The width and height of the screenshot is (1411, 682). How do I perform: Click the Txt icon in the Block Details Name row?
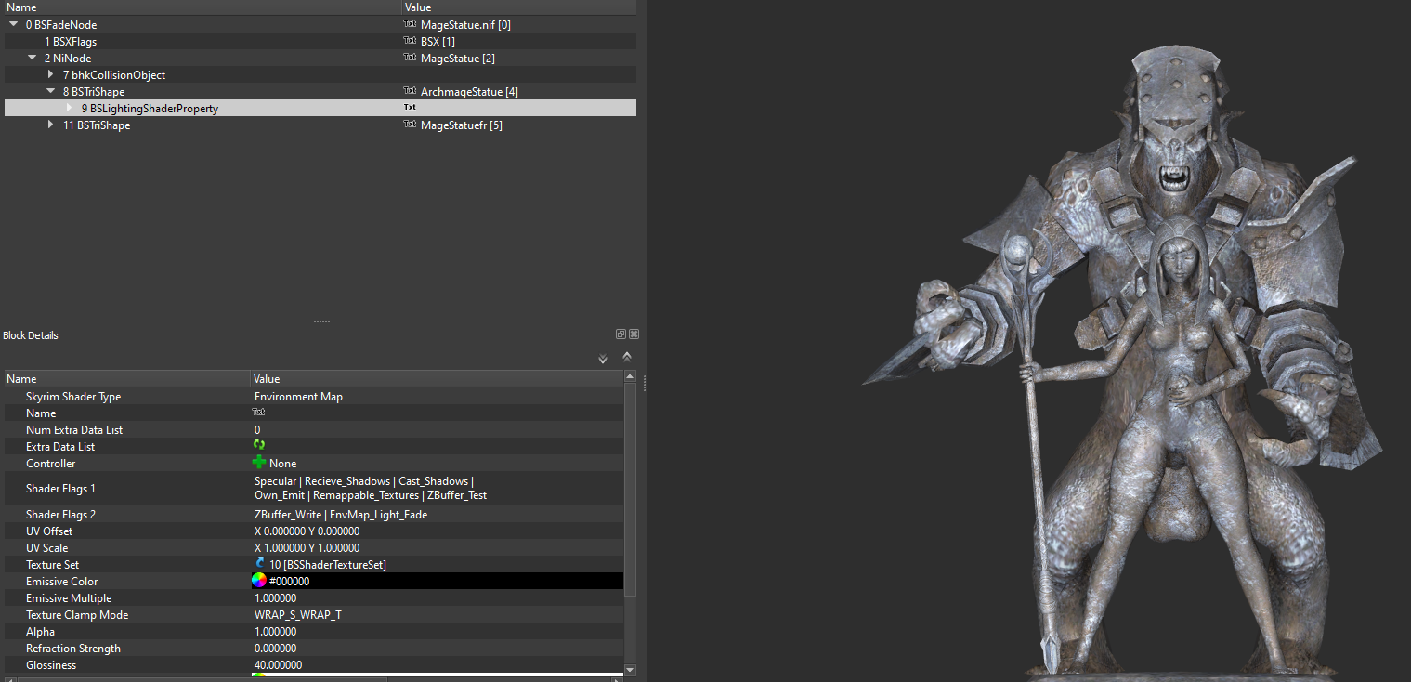259,413
